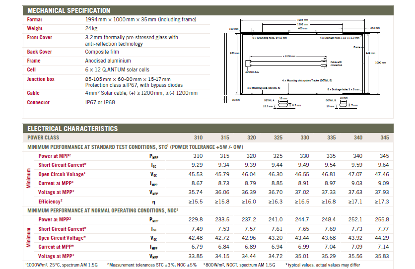Select the open circuit voltage 47.46
This screenshot has width=415, height=269.
pyautogui.click(x=382, y=174)
